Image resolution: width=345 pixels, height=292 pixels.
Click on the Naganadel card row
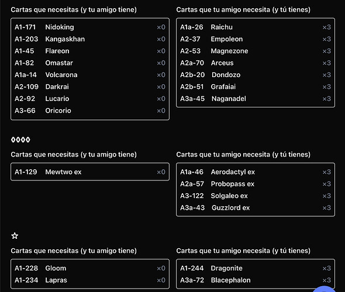pyautogui.click(x=256, y=99)
